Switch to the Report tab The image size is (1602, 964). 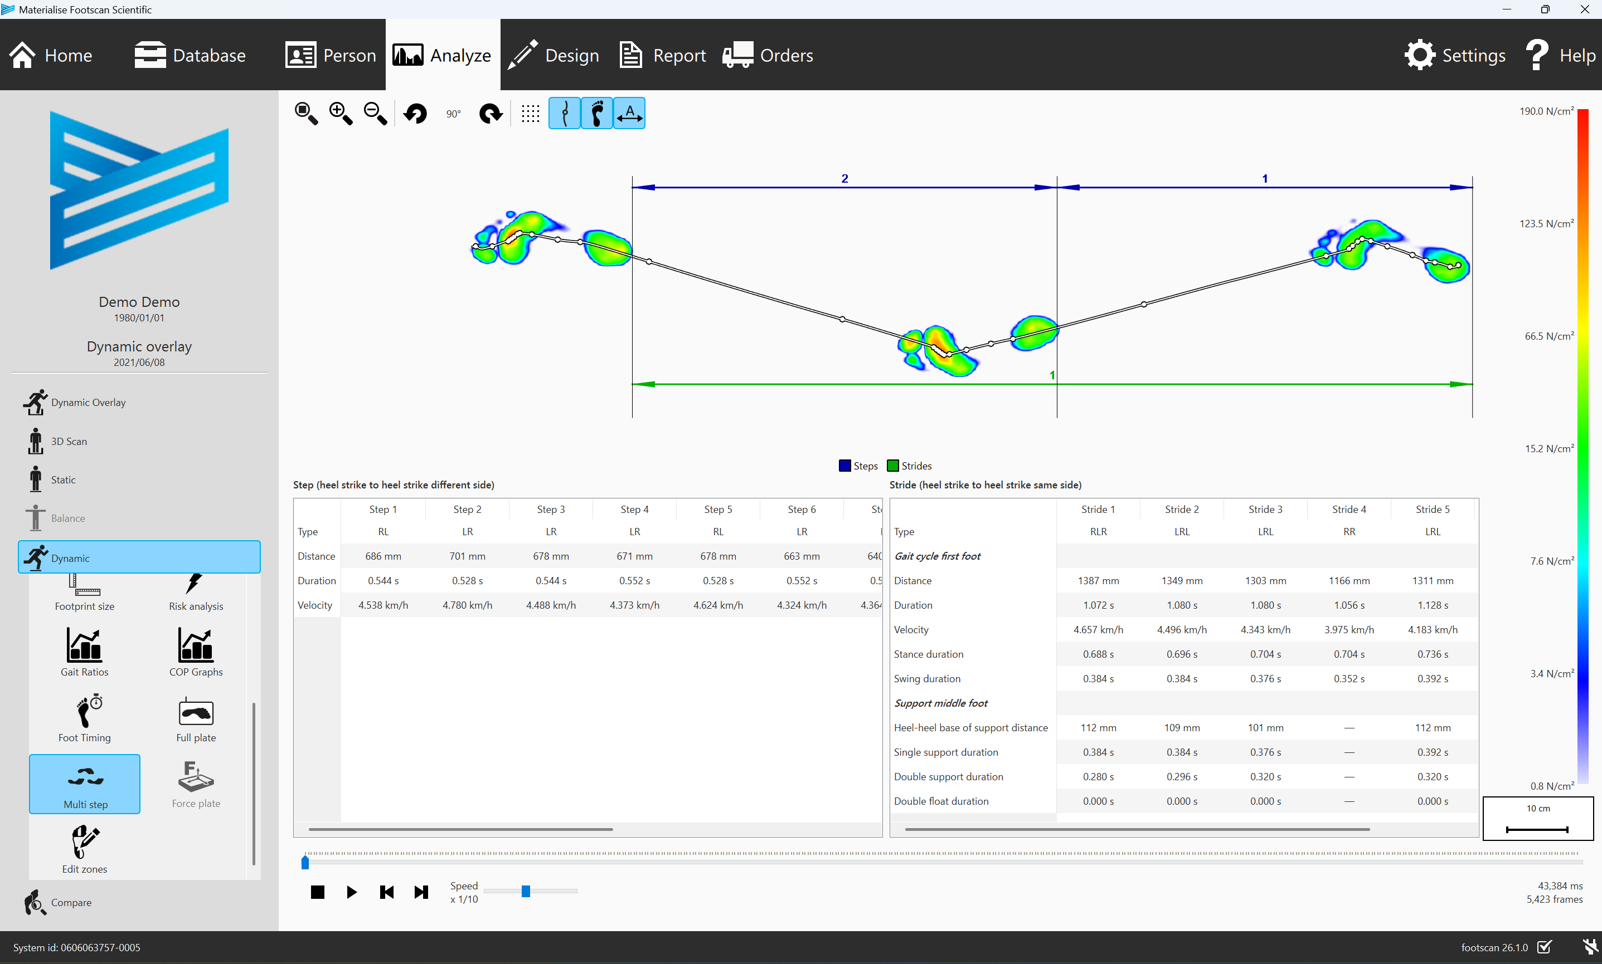tap(663, 55)
